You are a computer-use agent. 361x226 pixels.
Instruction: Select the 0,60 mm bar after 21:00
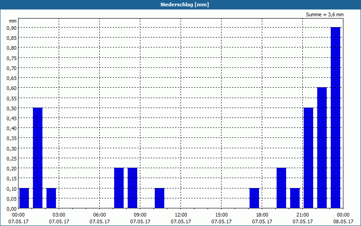[x=322, y=148]
